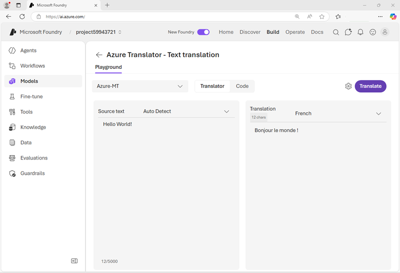Click the Bonjour le monde ! translation output
This screenshot has width=400, height=273.
pyautogui.click(x=276, y=131)
